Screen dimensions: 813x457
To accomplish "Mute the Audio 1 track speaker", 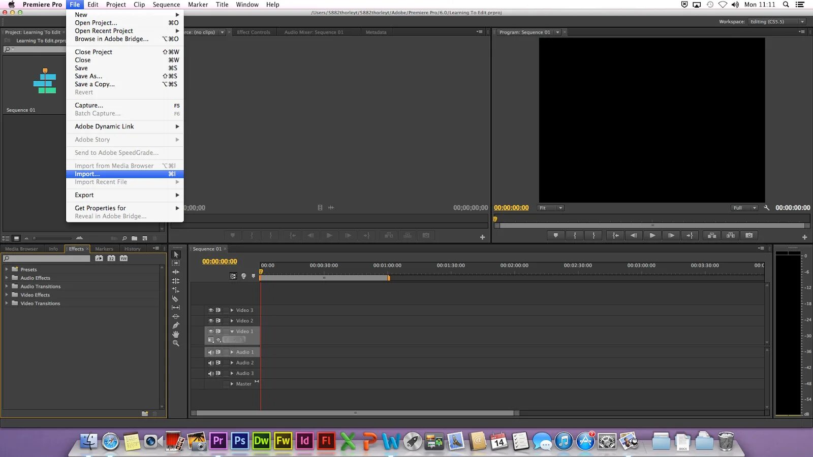I will tap(211, 352).
